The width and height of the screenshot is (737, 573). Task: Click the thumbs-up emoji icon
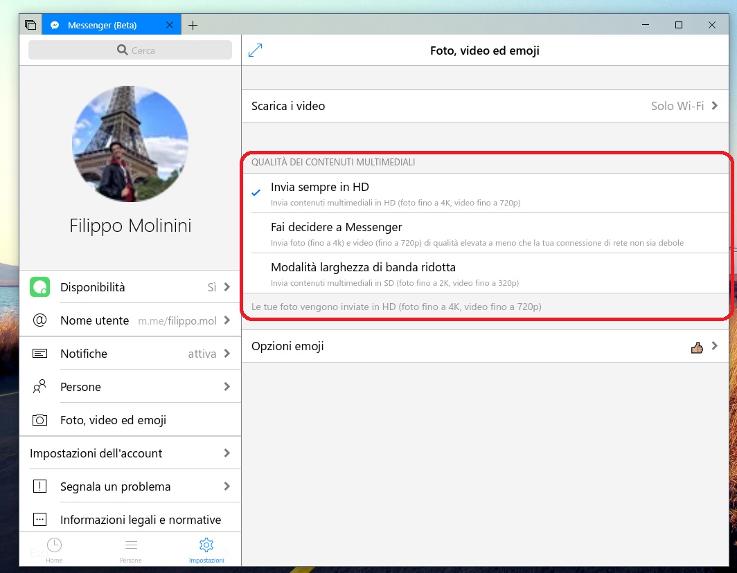[697, 347]
